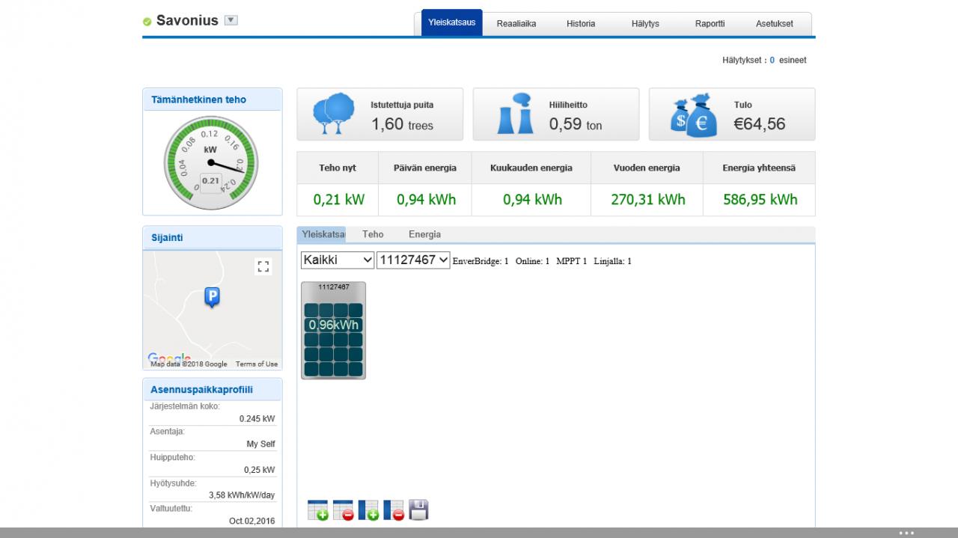958x538 pixels.
Task: Open the Historia tab
Action: pos(581,23)
